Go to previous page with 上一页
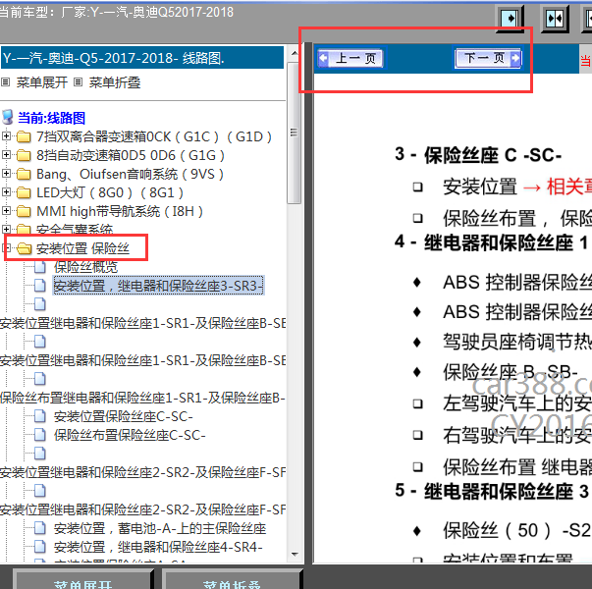The height and width of the screenshot is (589, 592). 350,59
